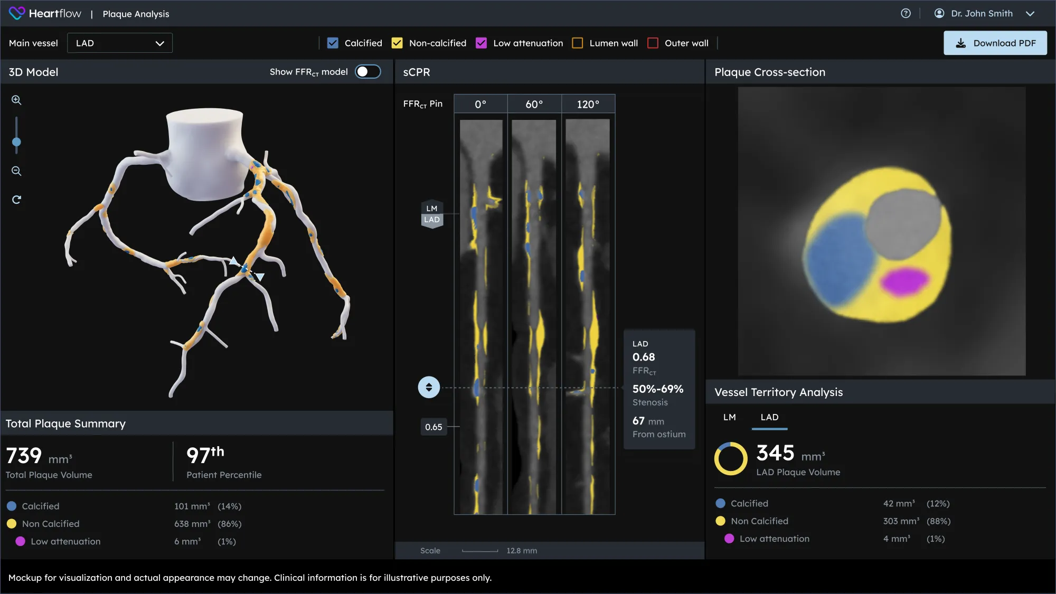Click the LAD plaque volume donut chart
This screenshot has height=594, width=1056.
730,459
